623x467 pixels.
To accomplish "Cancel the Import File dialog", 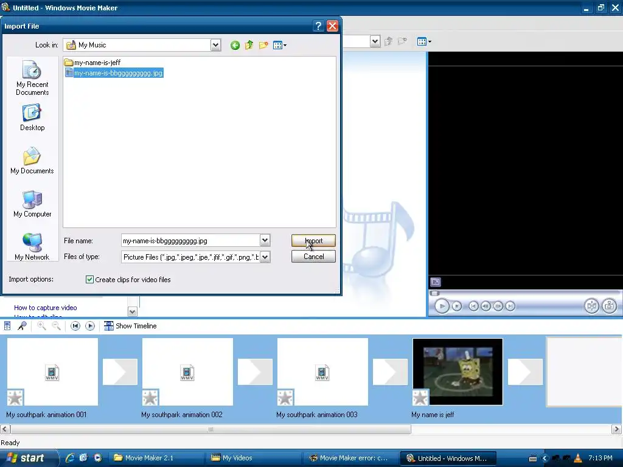I will 313,257.
